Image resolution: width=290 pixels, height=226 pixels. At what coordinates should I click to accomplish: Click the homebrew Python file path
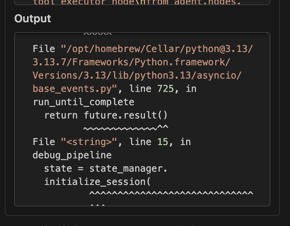coord(143,69)
